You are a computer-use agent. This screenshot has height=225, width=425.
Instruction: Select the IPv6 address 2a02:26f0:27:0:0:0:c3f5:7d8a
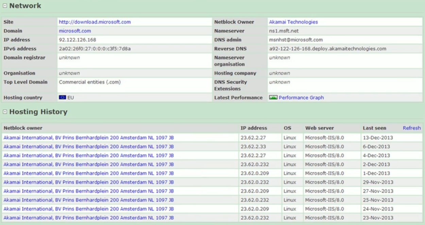click(95, 49)
